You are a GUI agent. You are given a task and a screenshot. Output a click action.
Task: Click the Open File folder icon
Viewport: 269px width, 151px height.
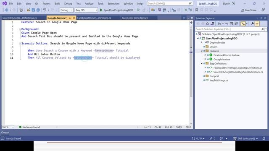coord(28,10)
